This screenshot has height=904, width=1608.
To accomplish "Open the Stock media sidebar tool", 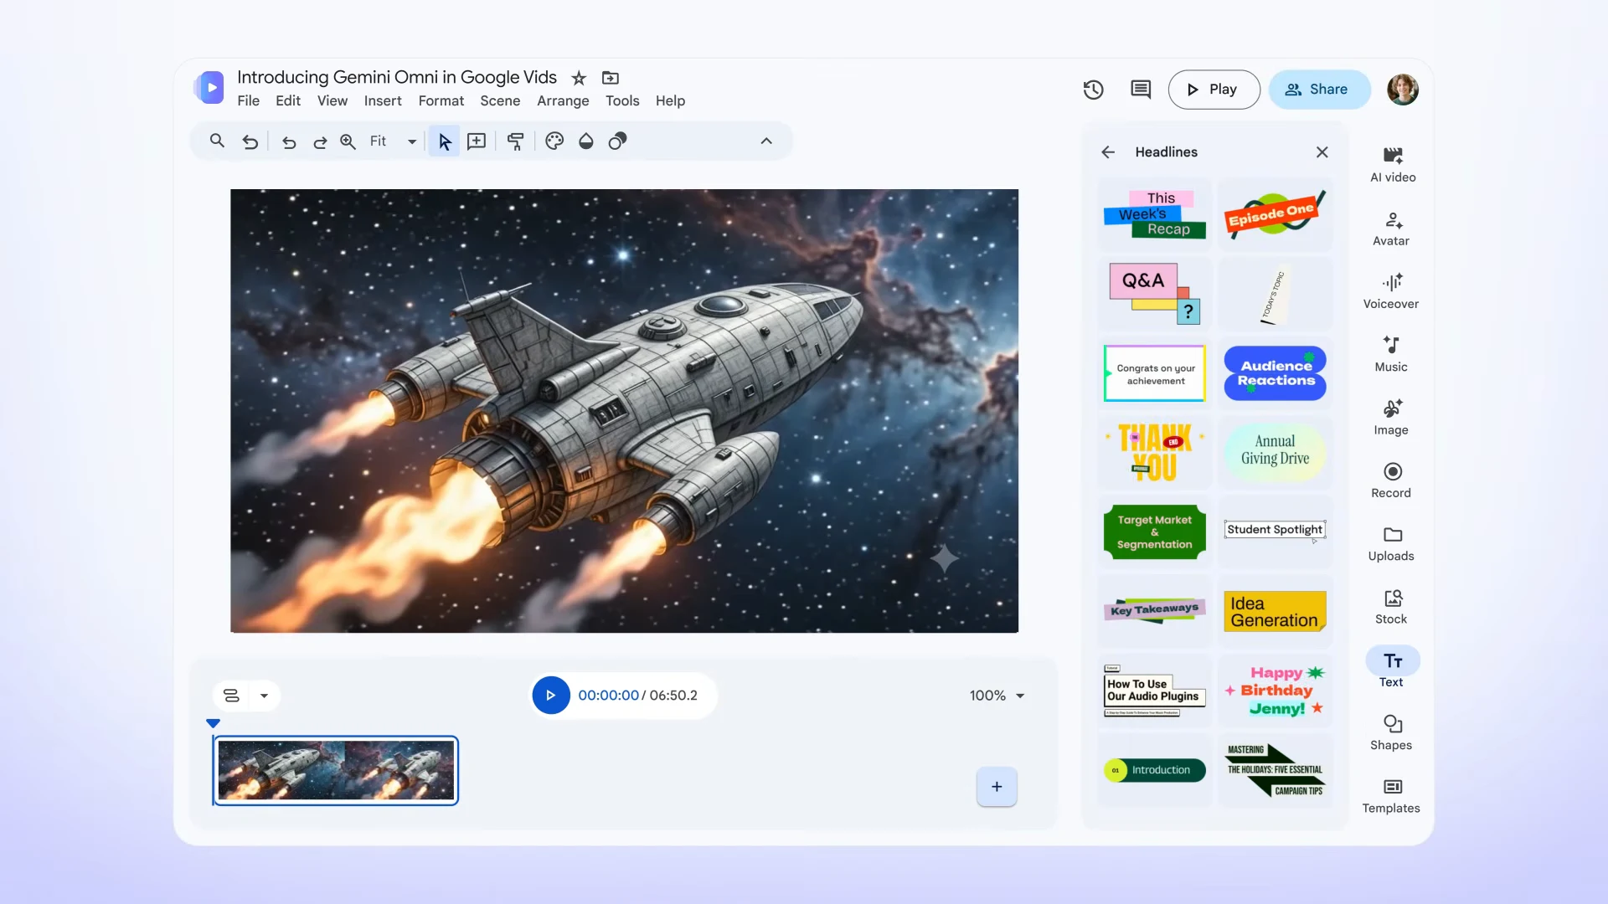I will coord(1391,607).
